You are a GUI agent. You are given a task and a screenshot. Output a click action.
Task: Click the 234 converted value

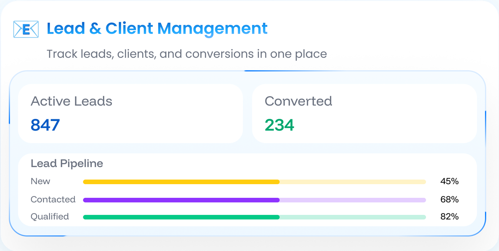tap(279, 125)
